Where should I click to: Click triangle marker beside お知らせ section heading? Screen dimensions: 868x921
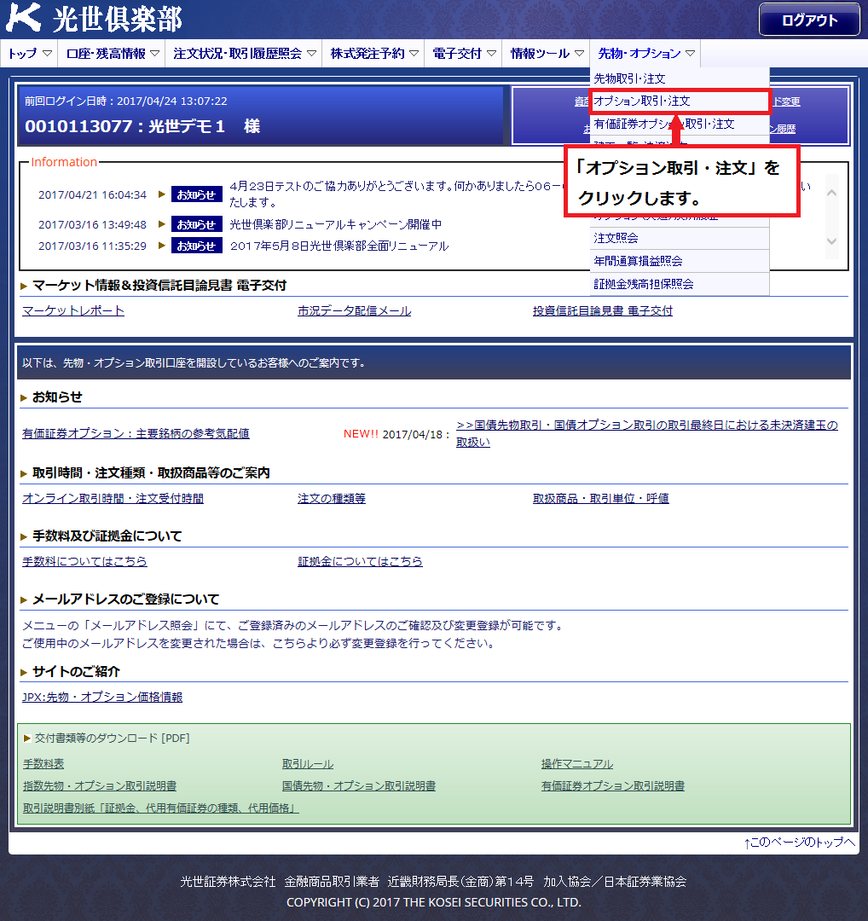click(x=24, y=397)
